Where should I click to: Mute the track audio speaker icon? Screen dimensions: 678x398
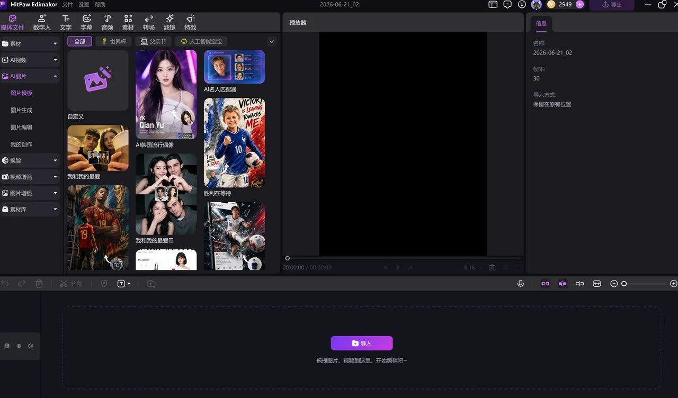point(30,346)
